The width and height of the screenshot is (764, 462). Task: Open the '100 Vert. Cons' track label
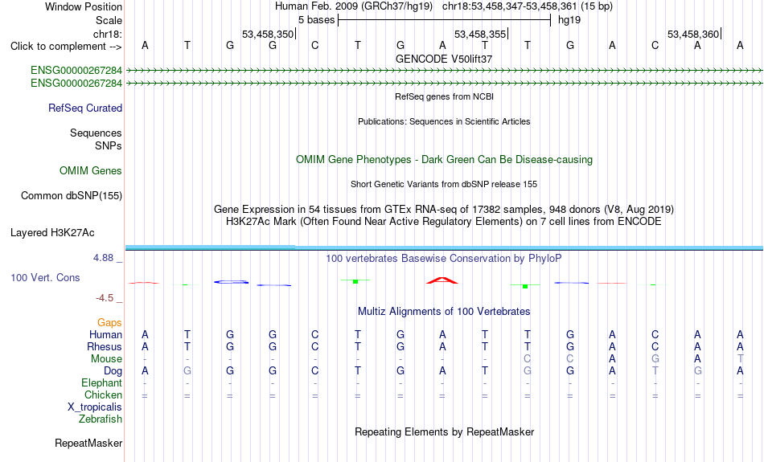point(45,277)
